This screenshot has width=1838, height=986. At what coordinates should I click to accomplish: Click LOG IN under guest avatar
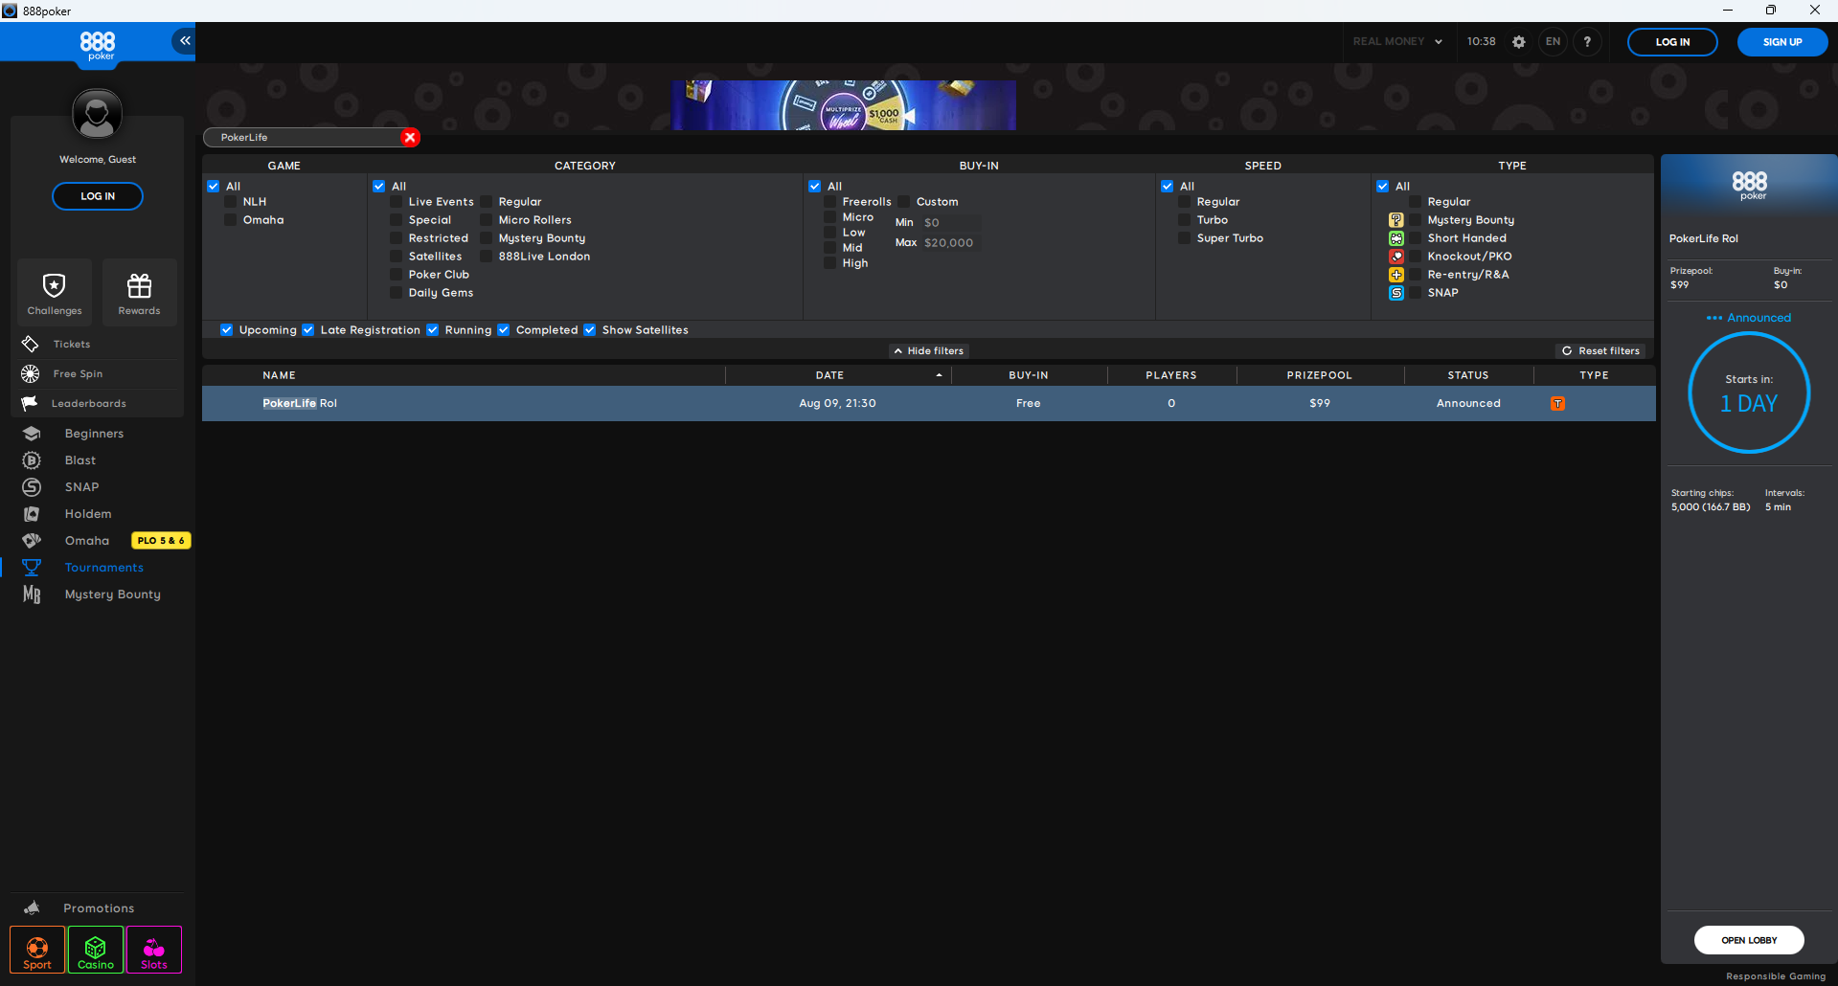click(98, 196)
